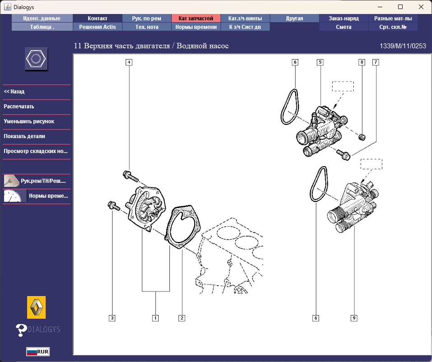This screenshot has width=432, height=362.
Task: Open the Решения Actis tab
Action: [x=98, y=27]
